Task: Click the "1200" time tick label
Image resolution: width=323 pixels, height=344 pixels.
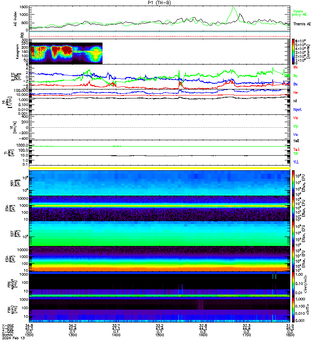Action: tap(29, 335)
